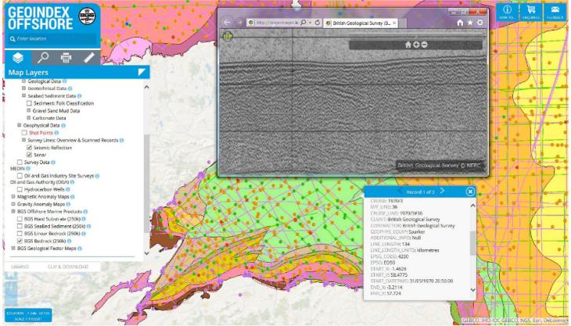571x326 pixels.
Task: Collapse Survey Lines: Overview & Scanned Records
Action: (x=24, y=140)
